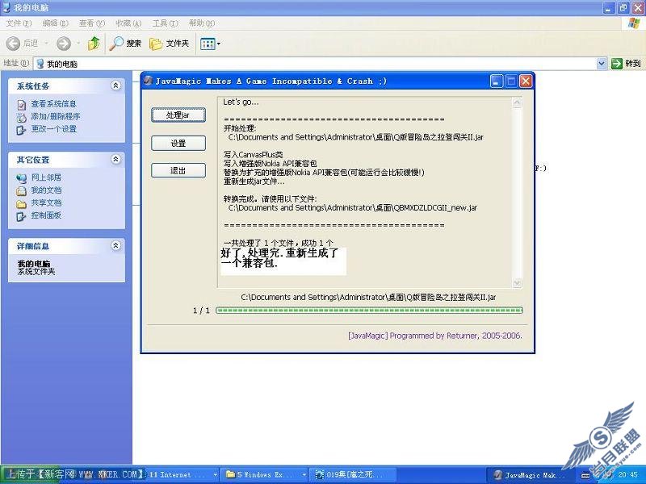Click the Back arrow icon in Explorer toolbar
Viewport: 646px width, 484px height.
[x=13, y=44]
